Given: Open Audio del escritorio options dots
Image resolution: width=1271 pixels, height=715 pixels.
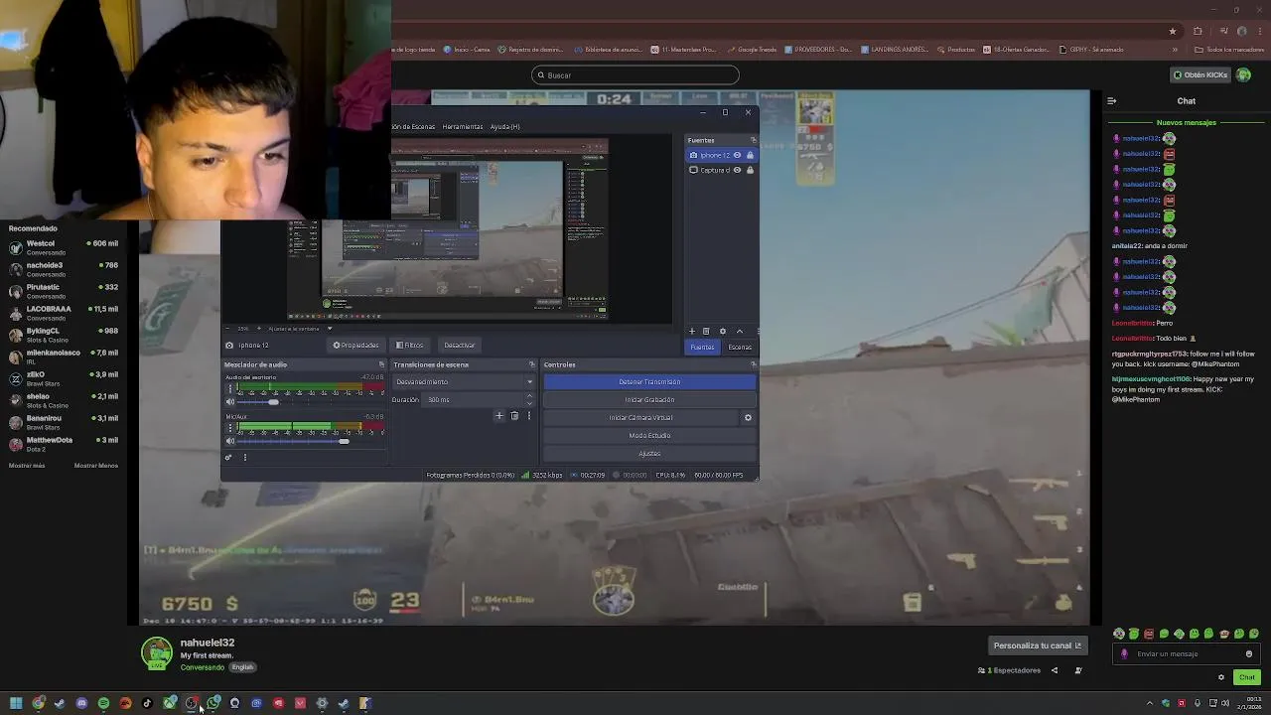Looking at the screenshot, I should point(230,388).
